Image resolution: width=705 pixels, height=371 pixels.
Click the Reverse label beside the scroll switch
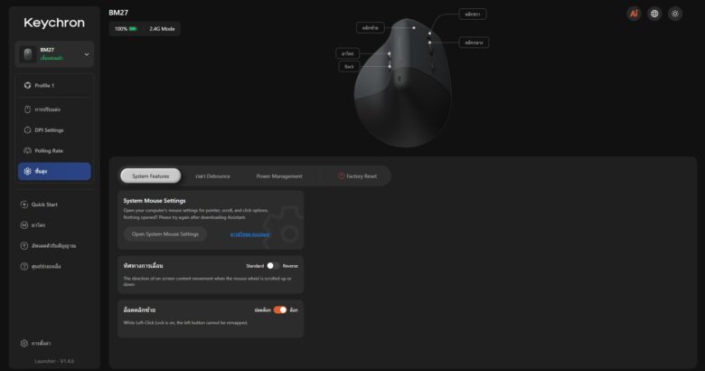[290, 266]
